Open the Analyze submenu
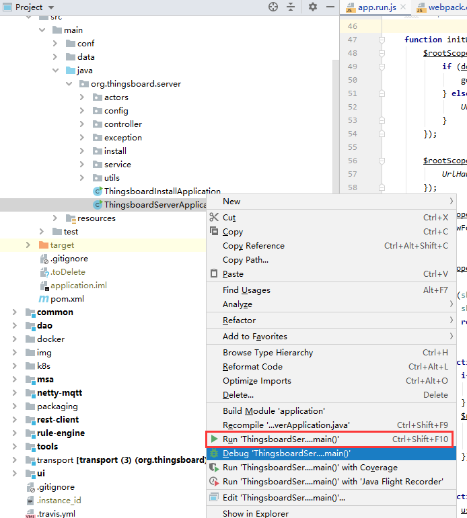 coord(331,304)
